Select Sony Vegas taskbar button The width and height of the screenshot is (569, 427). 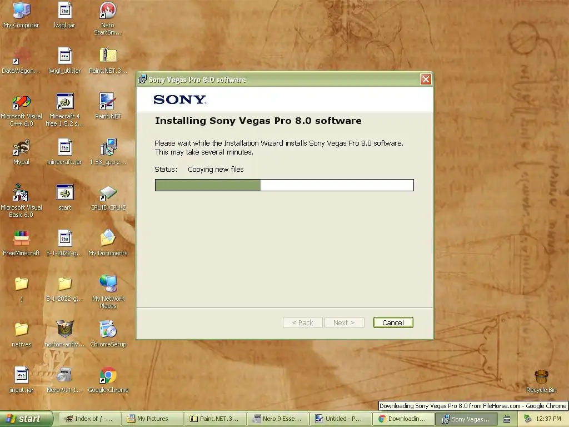coord(466,419)
